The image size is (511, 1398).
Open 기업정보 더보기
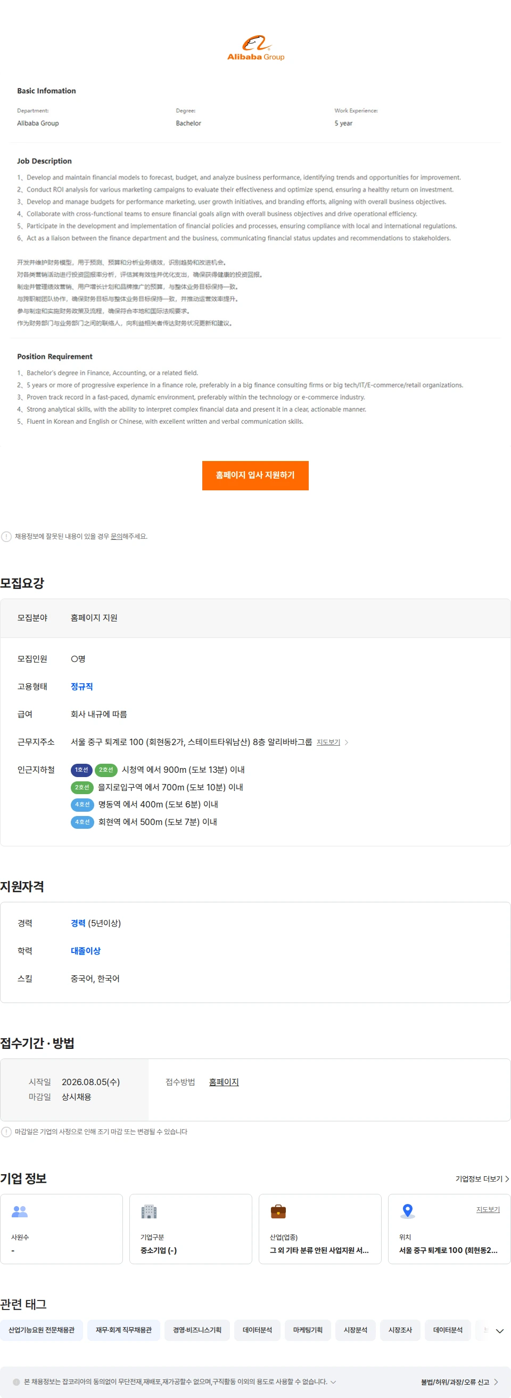click(x=482, y=1179)
